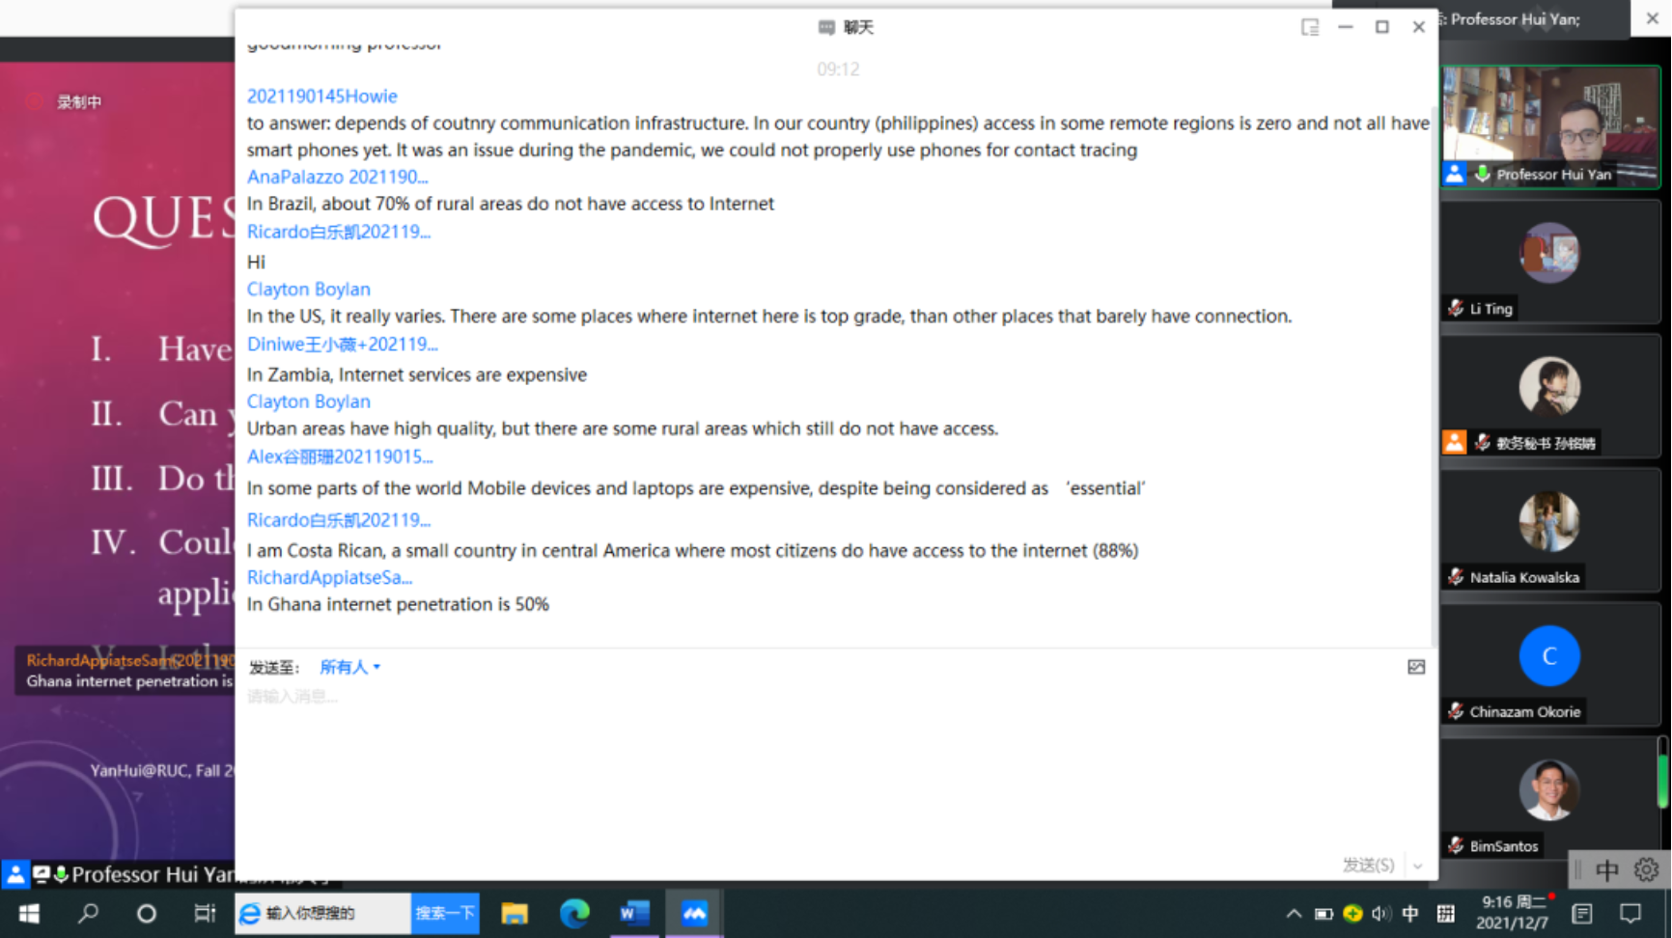Open the Windows Start menu
The height and width of the screenshot is (938, 1672).
click(x=29, y=913)
